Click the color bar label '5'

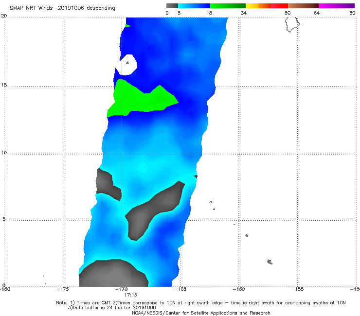[179, 13]
